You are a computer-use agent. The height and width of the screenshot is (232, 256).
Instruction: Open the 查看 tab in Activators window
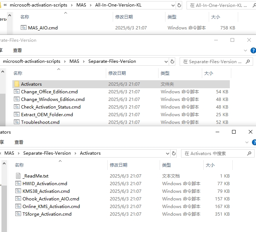(19, 142)
